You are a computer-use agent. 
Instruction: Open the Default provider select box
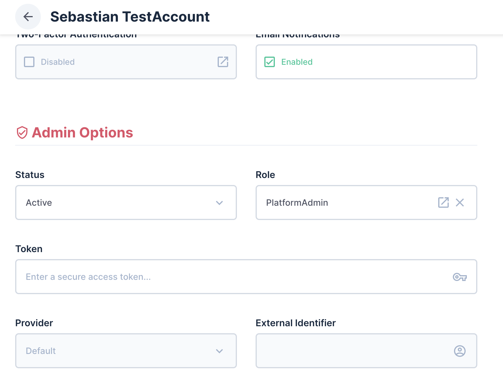(x=126, y=351)
